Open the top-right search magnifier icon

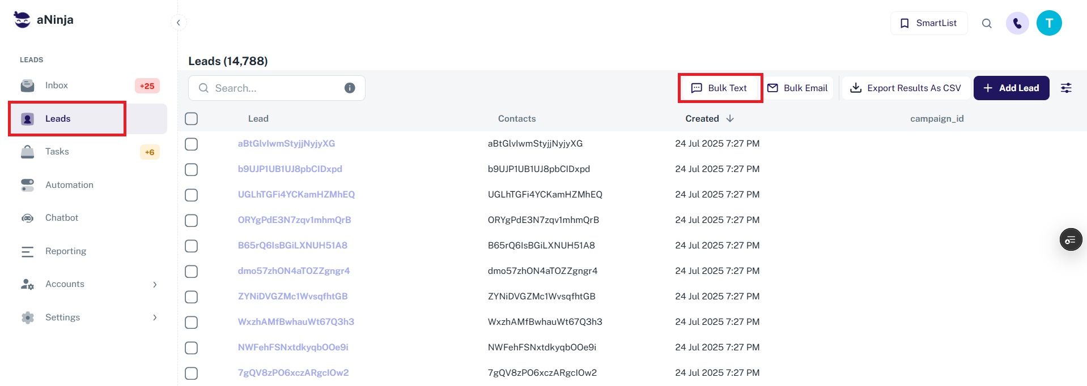[987, 23]
